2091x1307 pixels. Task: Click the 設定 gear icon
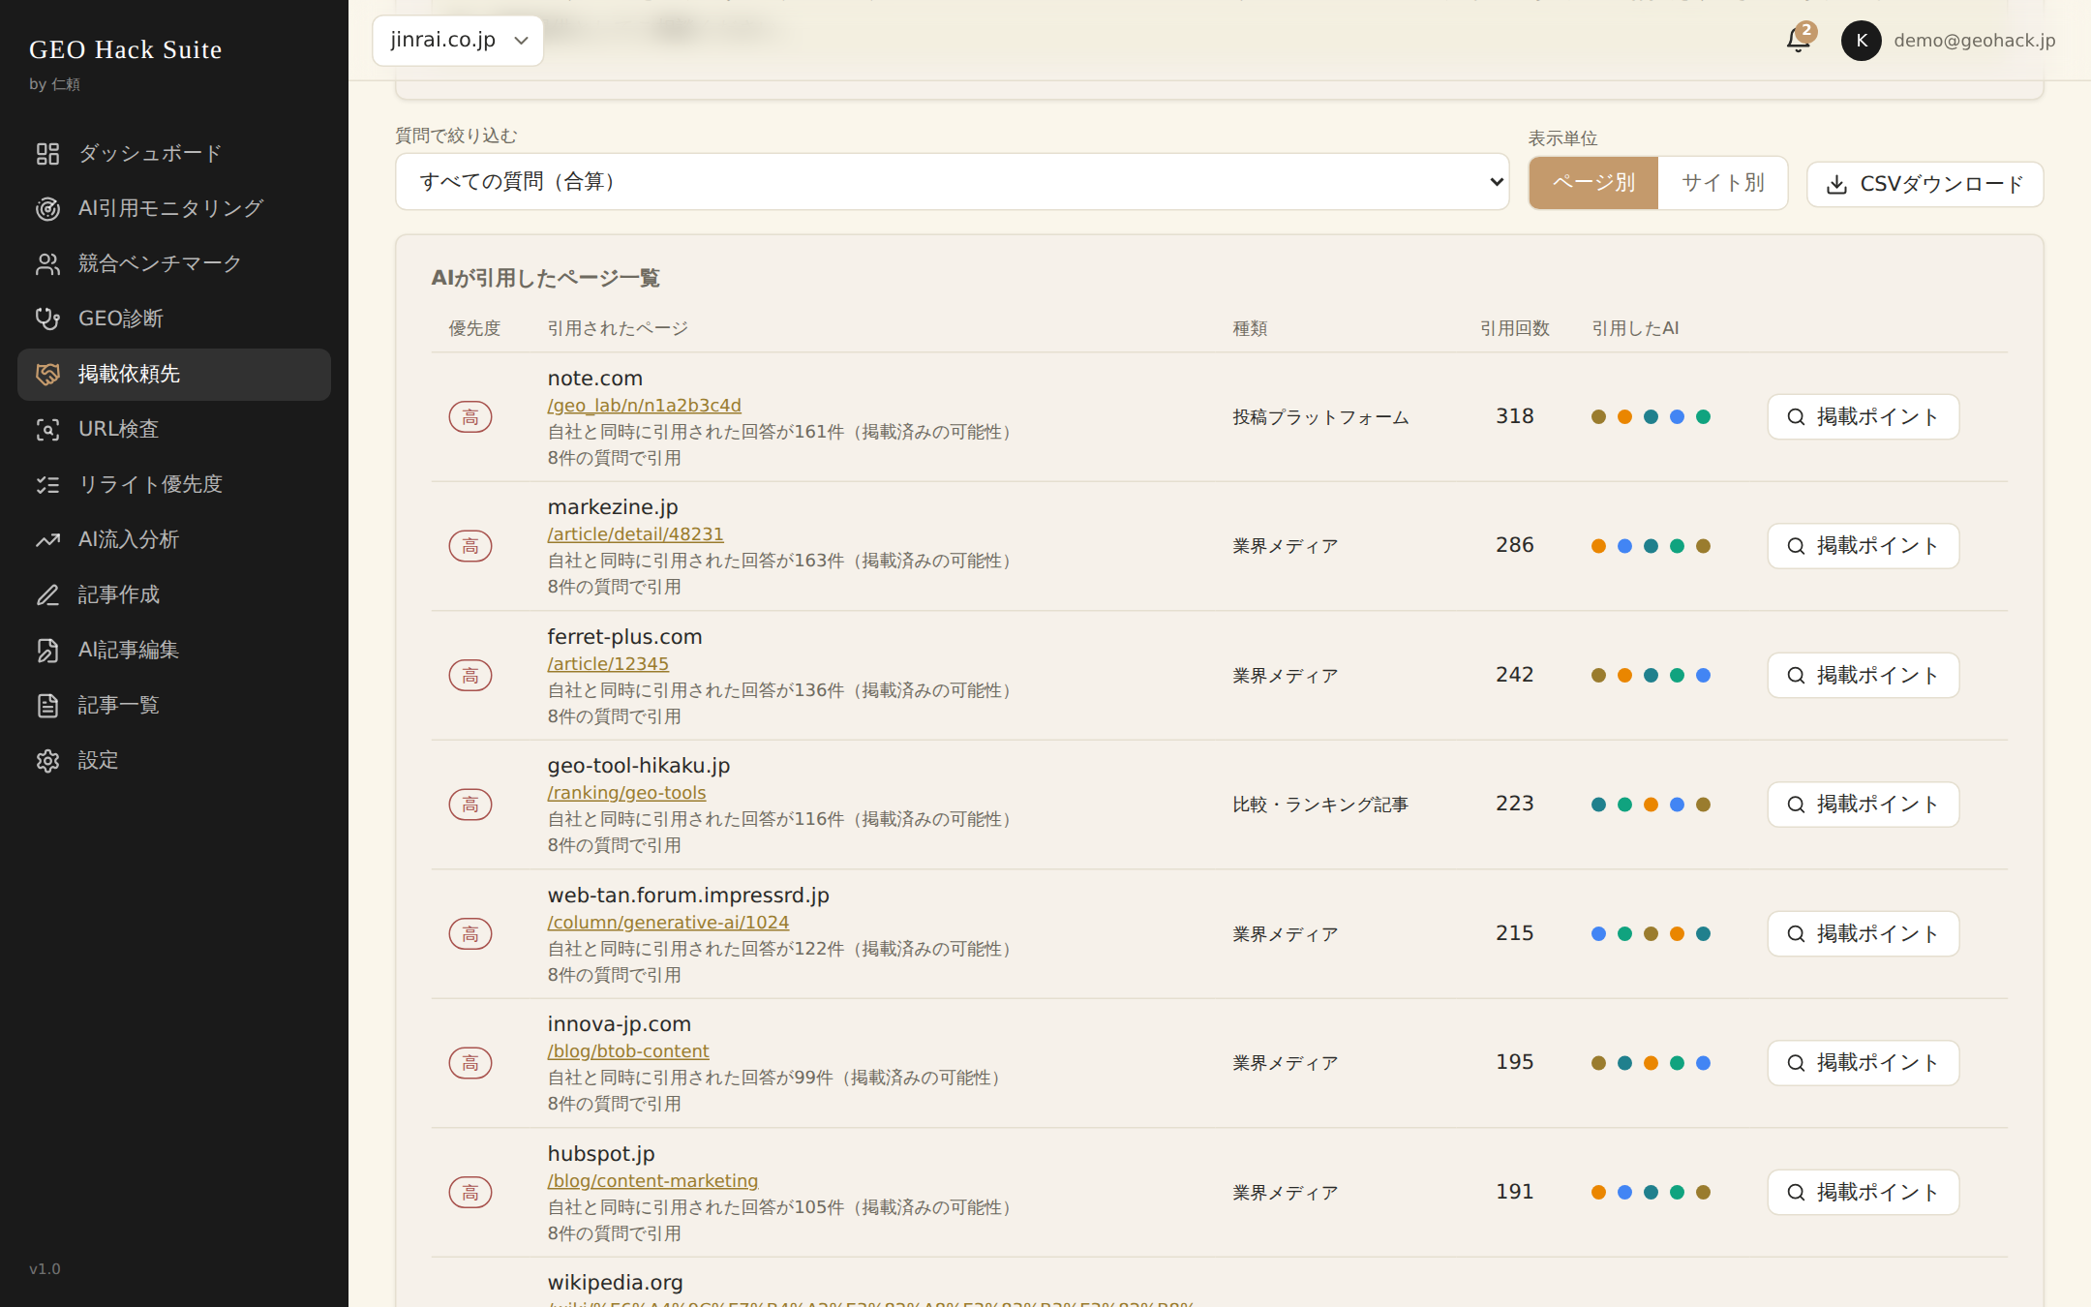tap(47, 760)
